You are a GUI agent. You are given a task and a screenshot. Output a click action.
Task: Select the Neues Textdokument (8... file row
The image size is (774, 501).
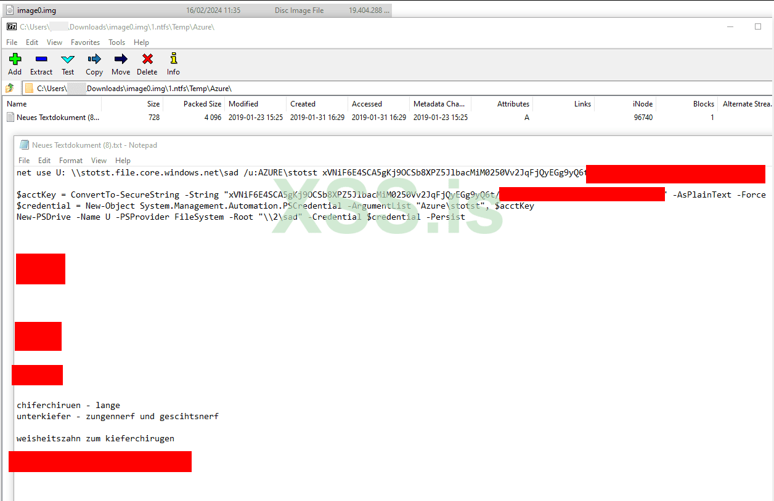coord(388,117)
